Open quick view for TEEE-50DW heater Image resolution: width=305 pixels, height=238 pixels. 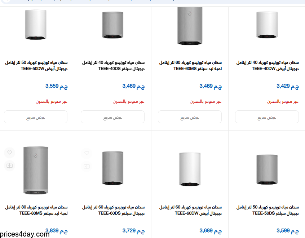pyautogui.click(x=36, y=117)
